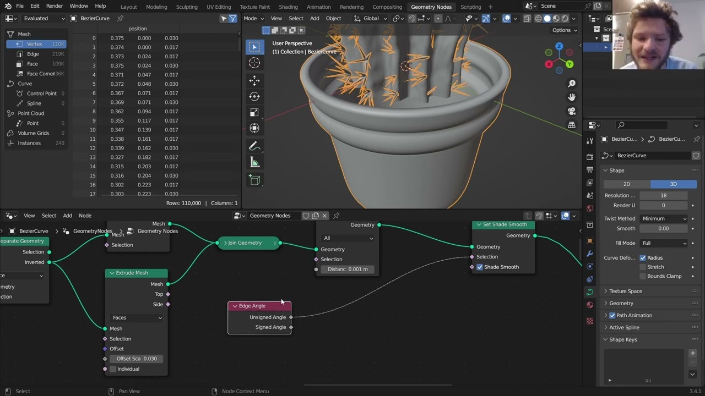
Task: Select the combined Transform tool
Action: [x=254, y=128]
